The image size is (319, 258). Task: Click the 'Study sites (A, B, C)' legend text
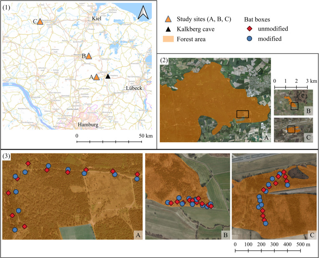pyautogui.click(x=204, y=19)
